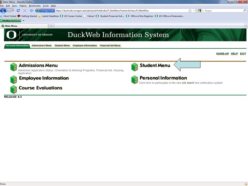
Task: Expand the URL bar history dropdown
Action: [x=194, y=11]
